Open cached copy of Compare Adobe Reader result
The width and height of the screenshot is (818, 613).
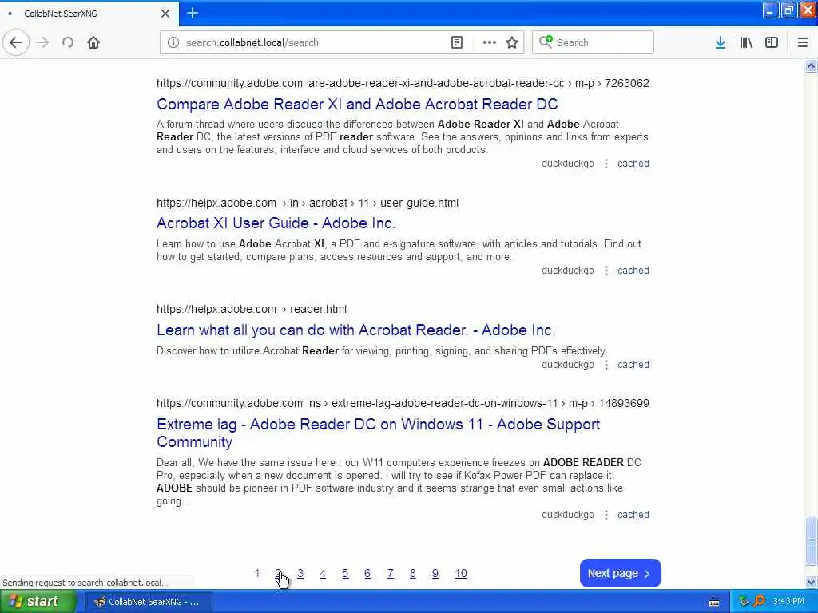tap(633, 163)
